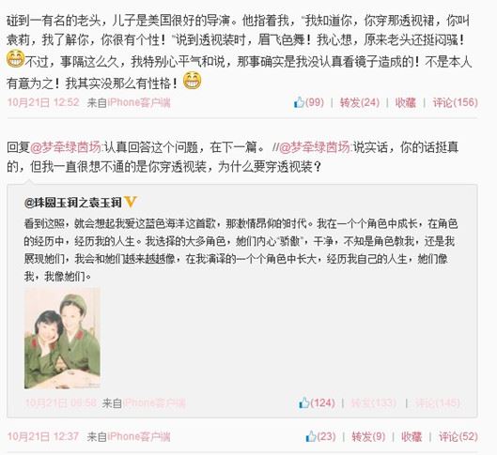Click 收藏 on the reply post
This screenshot has height=455, width=497.
412,436
